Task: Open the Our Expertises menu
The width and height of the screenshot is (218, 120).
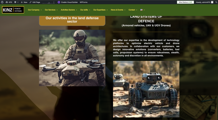Action: click(x=99, y=10)
